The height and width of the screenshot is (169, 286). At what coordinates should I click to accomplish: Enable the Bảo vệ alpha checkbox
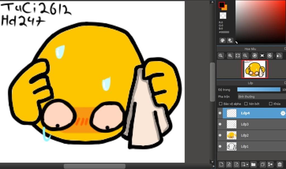coord(221,104)
